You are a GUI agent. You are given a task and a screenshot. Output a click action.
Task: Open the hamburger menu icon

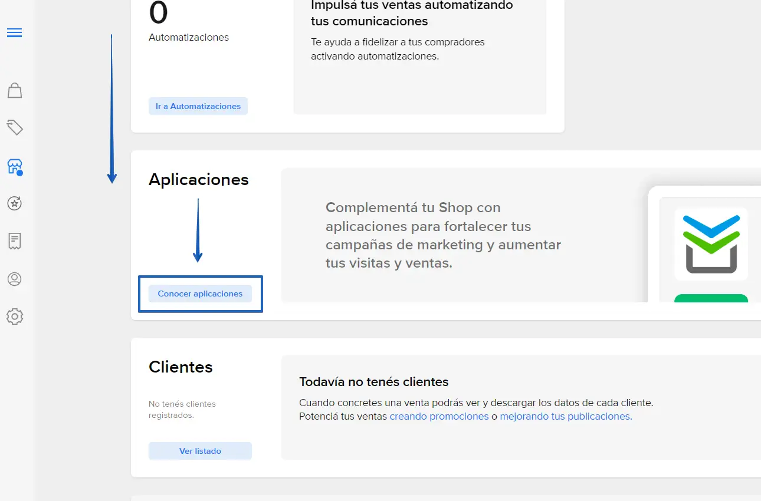click(15, 32)
